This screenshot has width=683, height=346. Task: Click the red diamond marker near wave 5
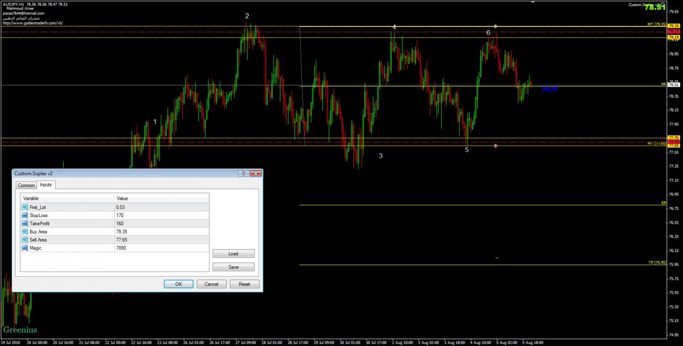[495, 146]
